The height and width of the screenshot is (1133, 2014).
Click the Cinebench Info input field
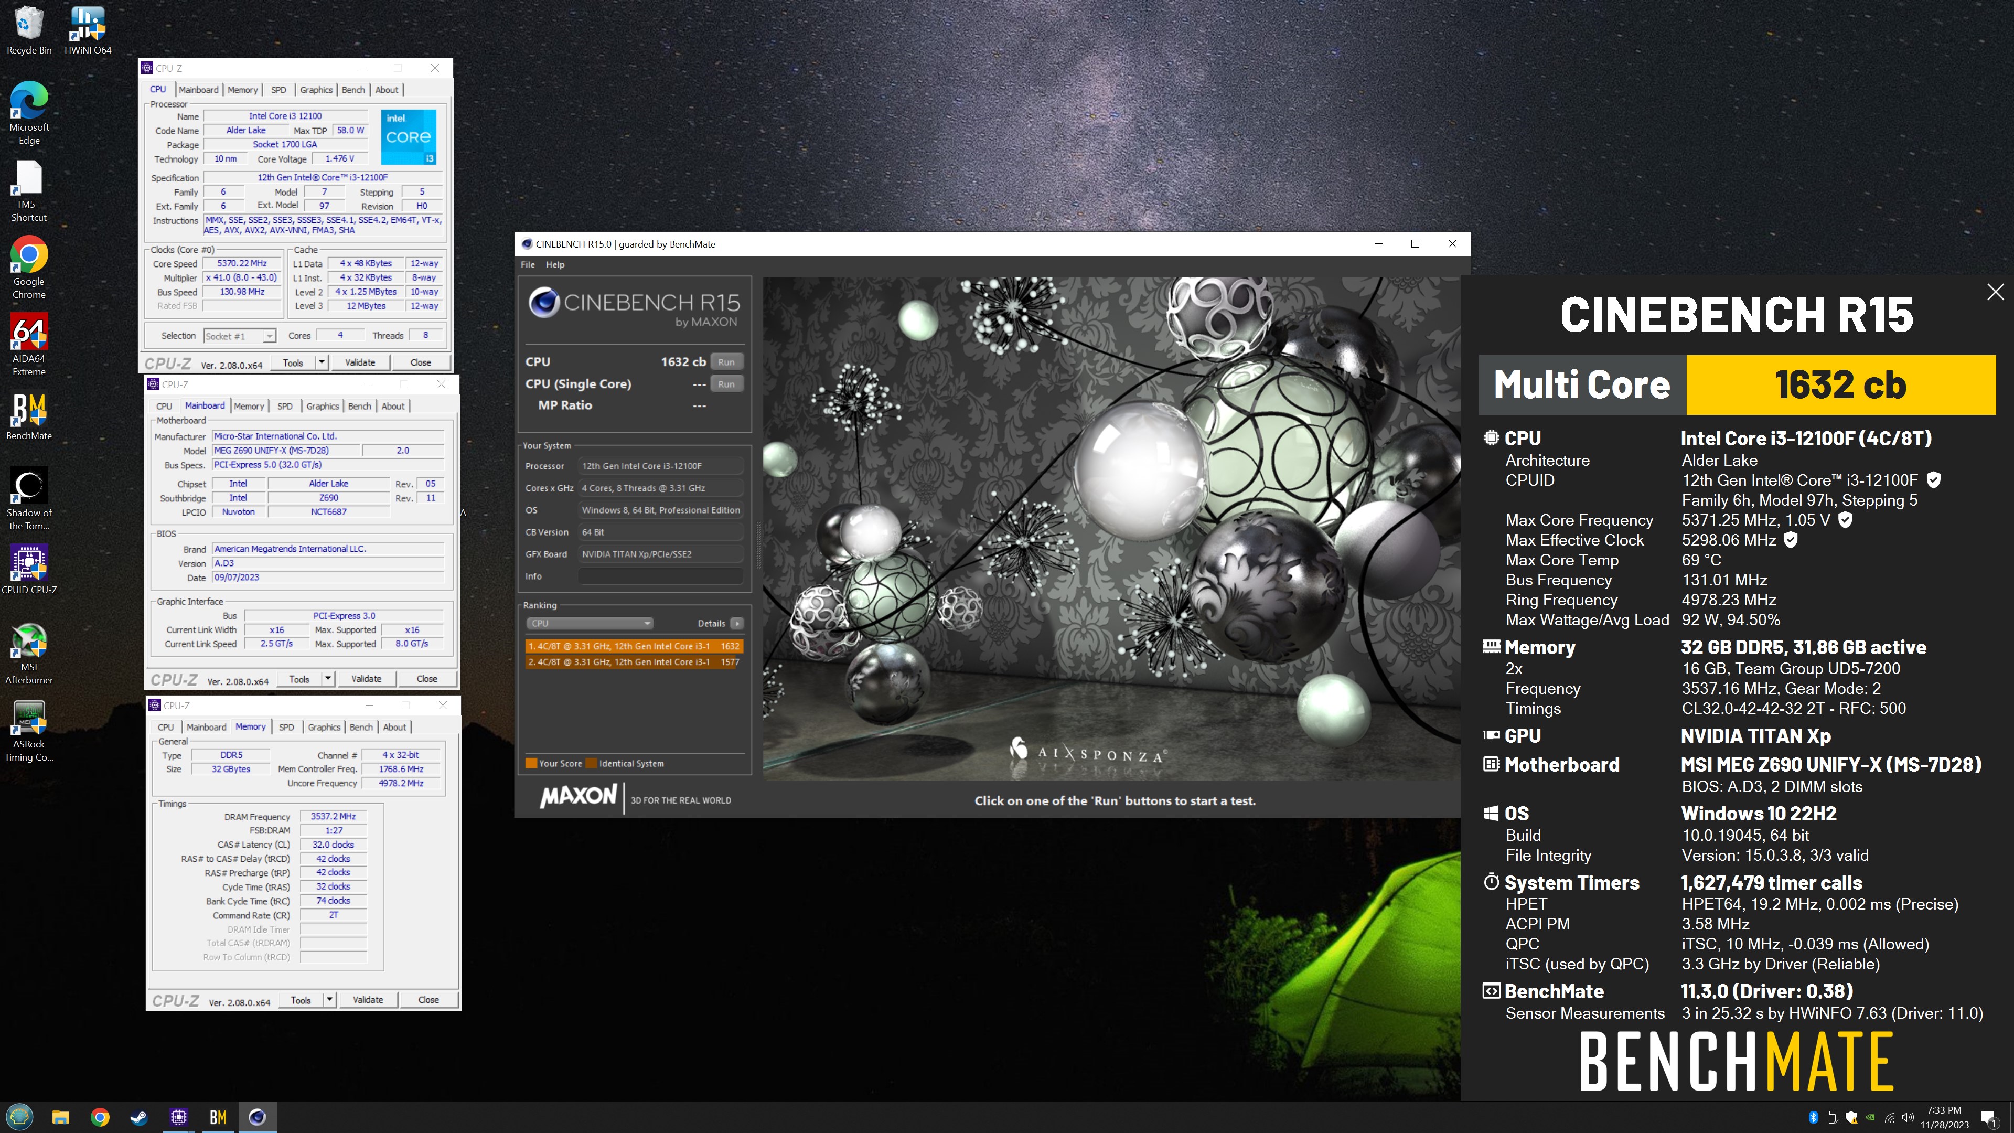point(661,576)
